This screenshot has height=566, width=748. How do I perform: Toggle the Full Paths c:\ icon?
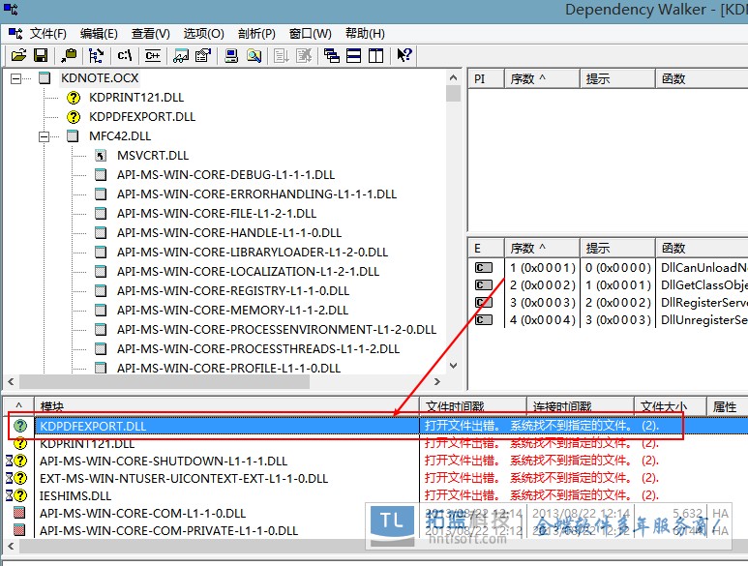[x=125, y=55]
